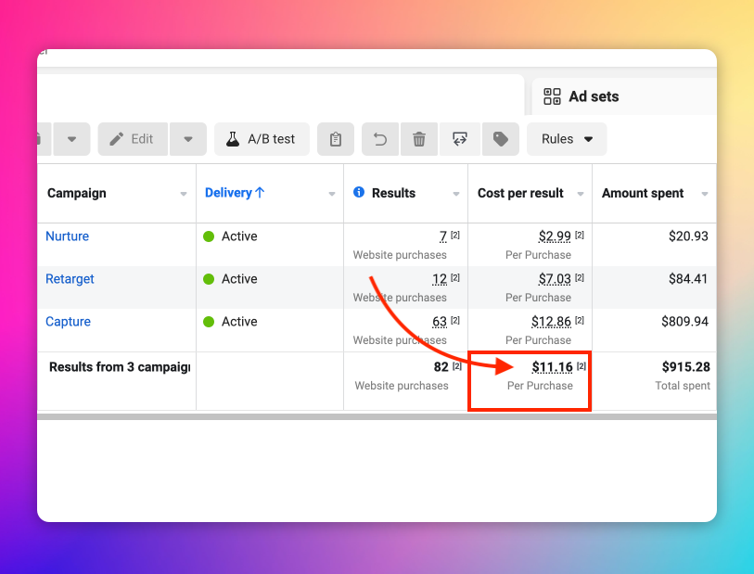Click the tag label icon
This screenshot has height=574, width=754.
click(x=501, y=139)
